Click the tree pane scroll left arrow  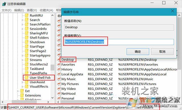3,102
